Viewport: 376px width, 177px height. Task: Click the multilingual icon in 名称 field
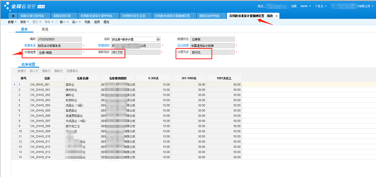coord(158,39)
